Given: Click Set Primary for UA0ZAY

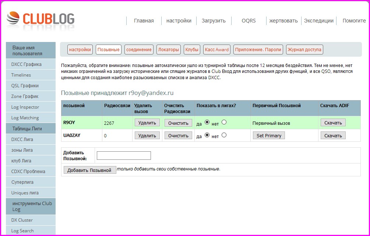Looking at the screenshot, I should (x=269, y=135).
